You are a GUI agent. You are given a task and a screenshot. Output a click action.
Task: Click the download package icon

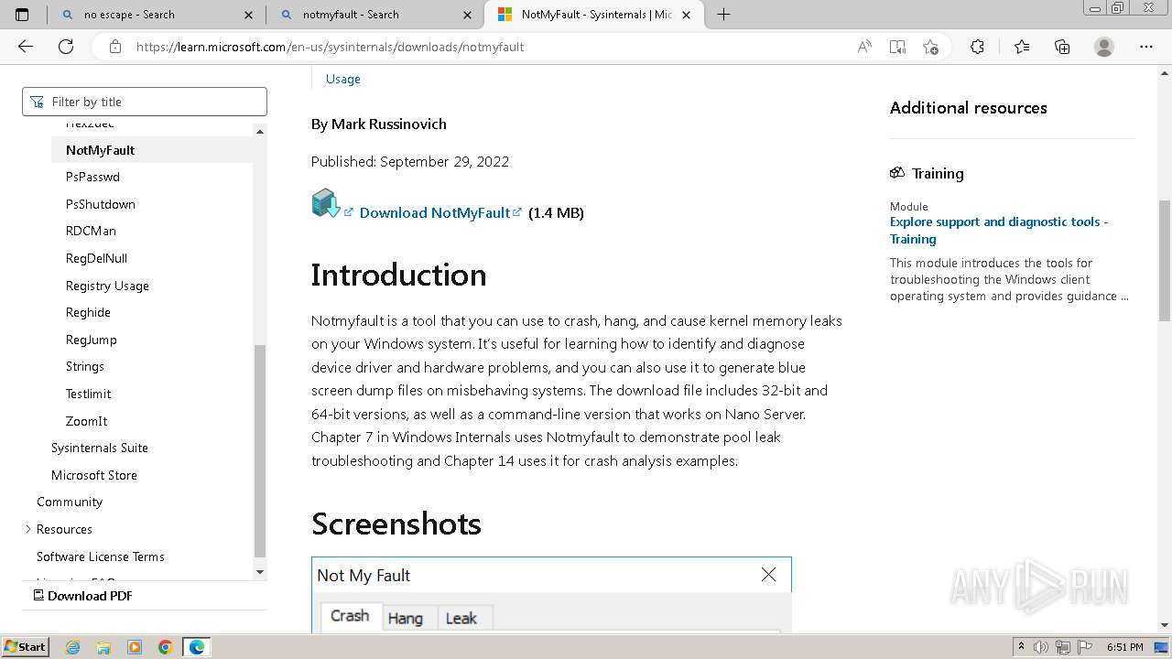point(325,203)
